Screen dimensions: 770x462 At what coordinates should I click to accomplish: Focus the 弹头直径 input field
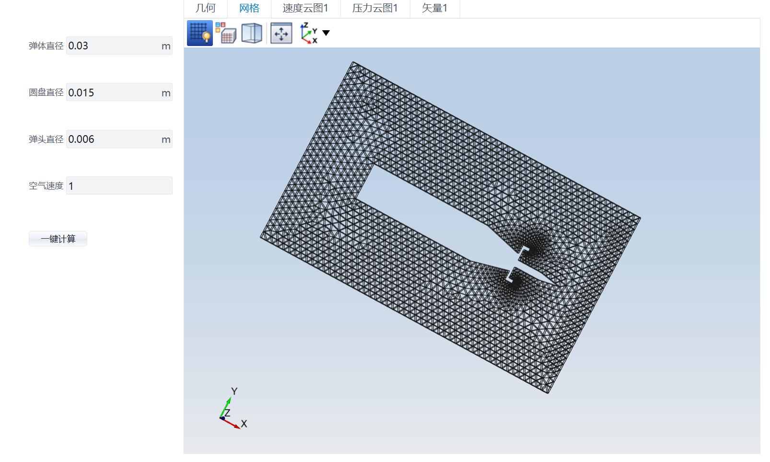[x=119, y=139]
